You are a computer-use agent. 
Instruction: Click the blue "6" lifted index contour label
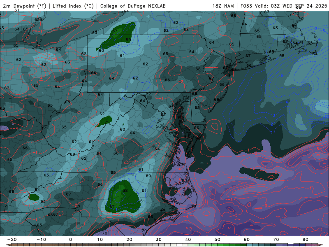coord(282,75)
